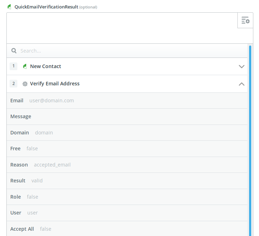The height and width of the screenshot is (236, 259).
Task: Click the search magnifier icon
Action: point(14,51)
